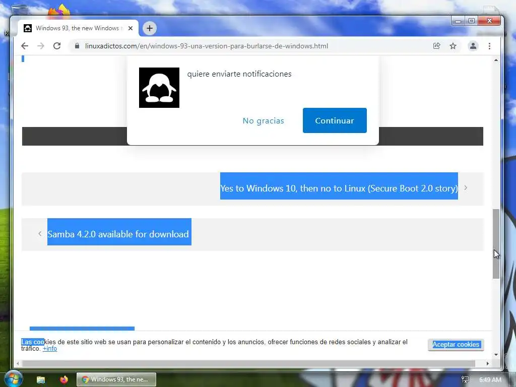Bookmark this page with the star icon
The height and width of the screenshot is (387, 516).
[x=453, y=46]
